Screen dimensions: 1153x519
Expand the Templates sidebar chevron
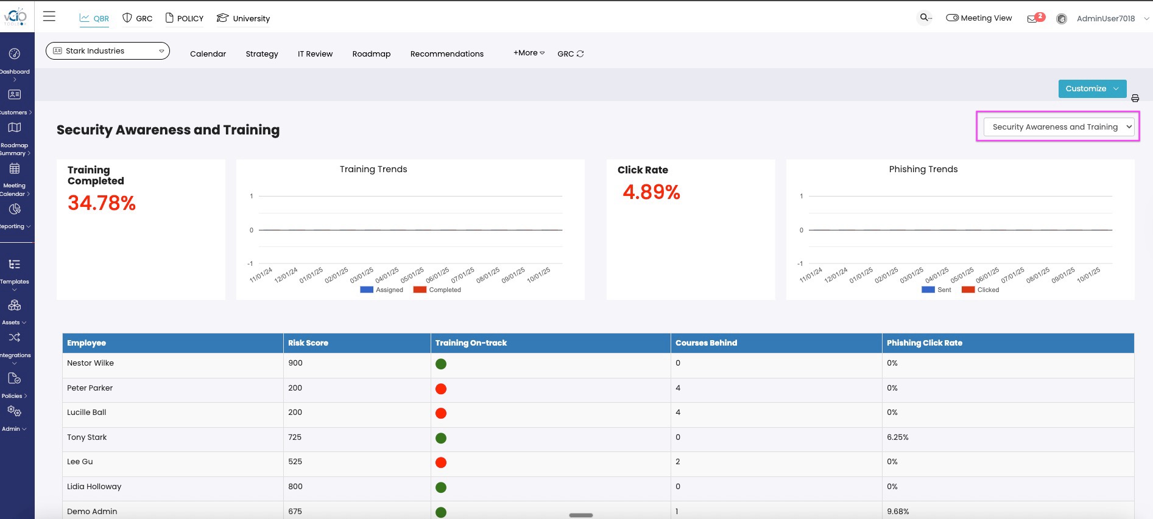(15, 290)
